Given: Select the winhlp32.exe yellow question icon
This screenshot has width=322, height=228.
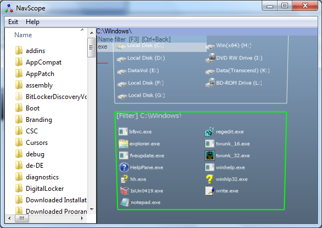Looking at the screenshot, I should pos(210,179).
